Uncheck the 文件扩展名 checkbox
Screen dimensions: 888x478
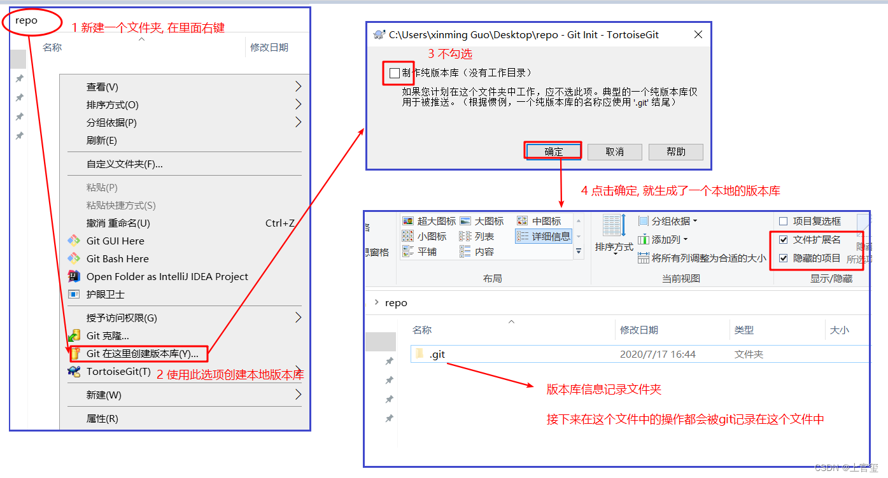click(784, 240)
